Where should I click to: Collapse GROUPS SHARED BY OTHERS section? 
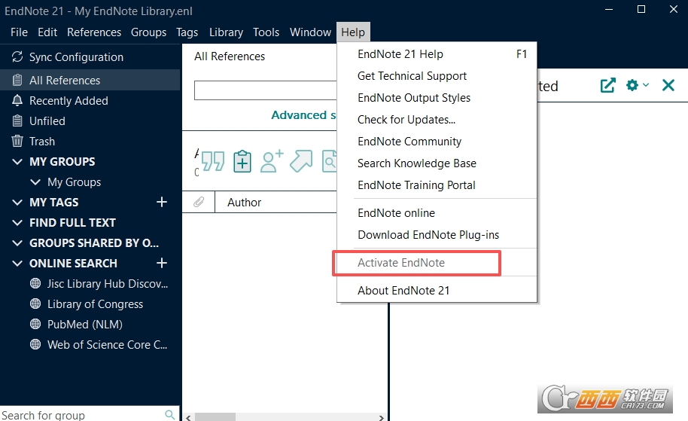17,243
